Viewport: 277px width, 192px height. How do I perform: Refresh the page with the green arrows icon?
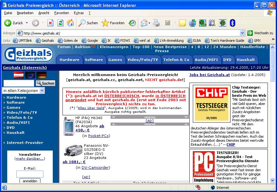click(x=60, y=23)
